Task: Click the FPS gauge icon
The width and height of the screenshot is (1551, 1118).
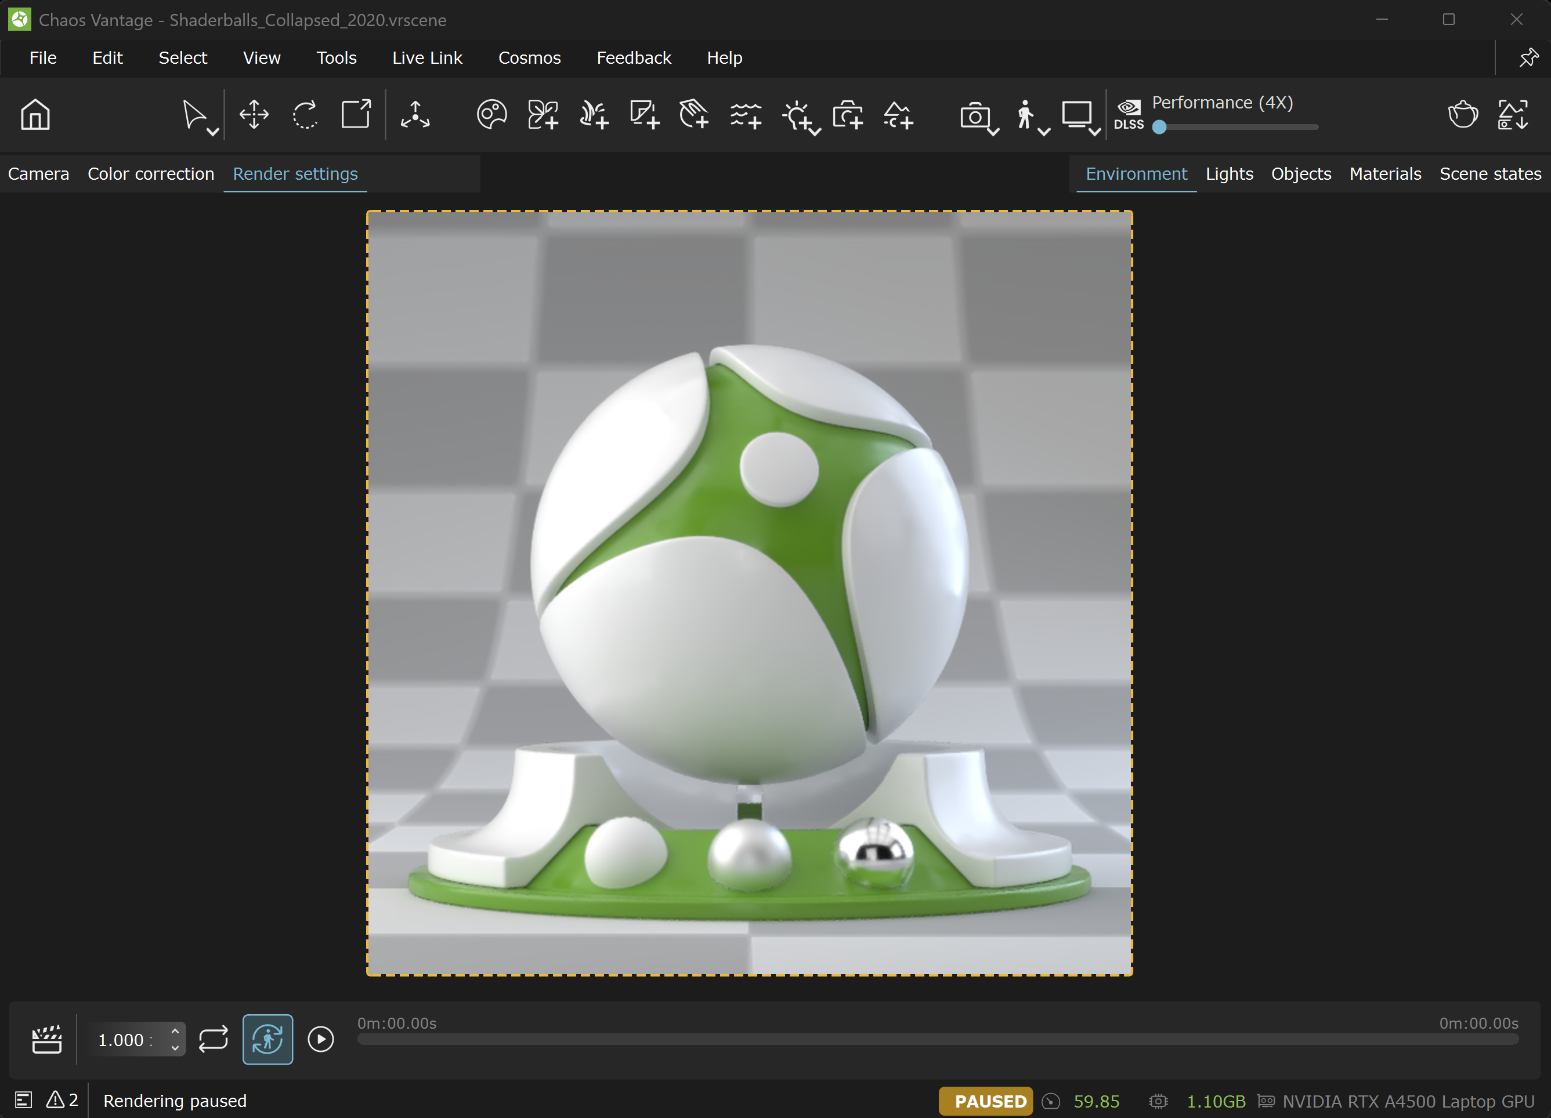Action: (1051, 1101)
